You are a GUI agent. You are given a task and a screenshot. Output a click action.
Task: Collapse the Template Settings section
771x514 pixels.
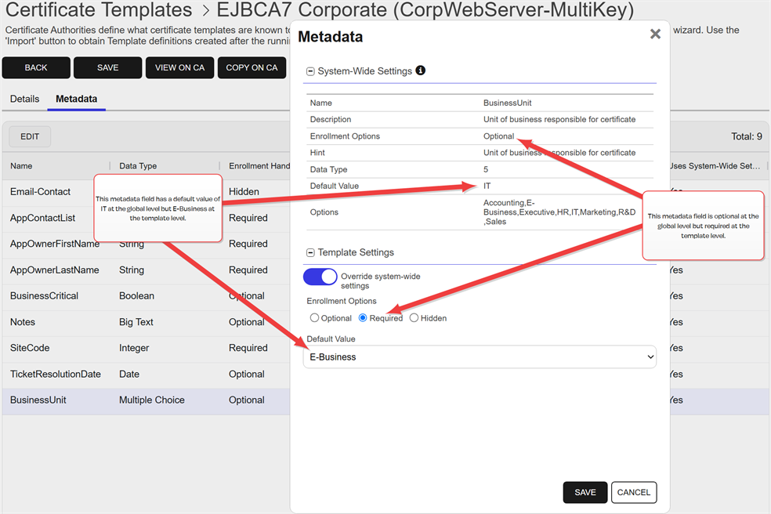click(310, 253)
